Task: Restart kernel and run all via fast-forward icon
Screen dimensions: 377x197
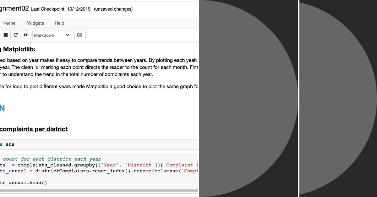Action: (26, 34)
